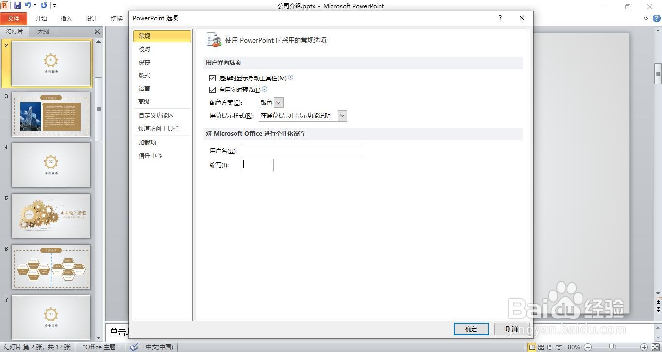Select slide 7 thumbnail
The width and height of the screenshot is (662, 352).
pyautogui.click(x=51, y=317)
